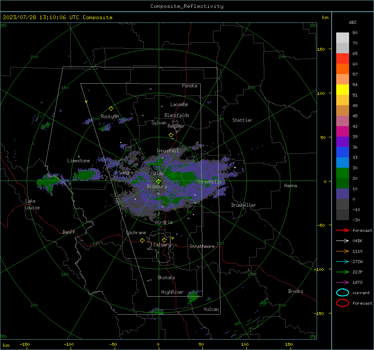Click the Ponoka city label
Screen dimensions: 374x350
point(189,86)
